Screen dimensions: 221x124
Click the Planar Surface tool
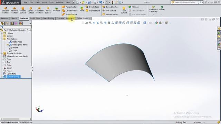(x=70, y=7)
